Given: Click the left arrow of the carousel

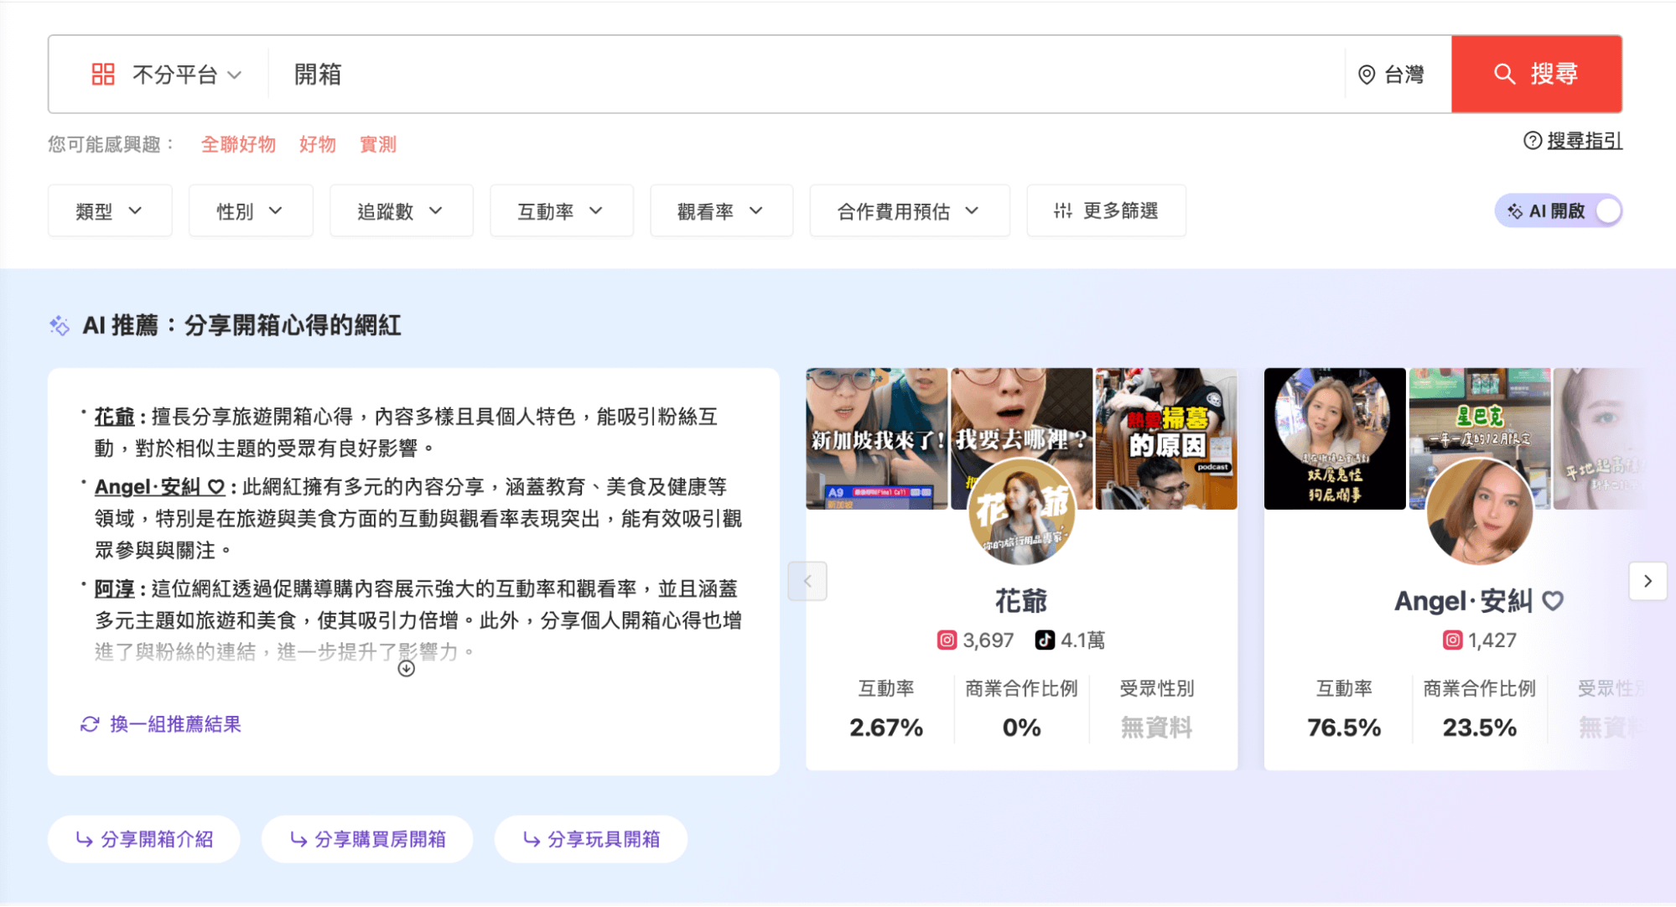Looking at the screenshot, I should pos(807,581).
